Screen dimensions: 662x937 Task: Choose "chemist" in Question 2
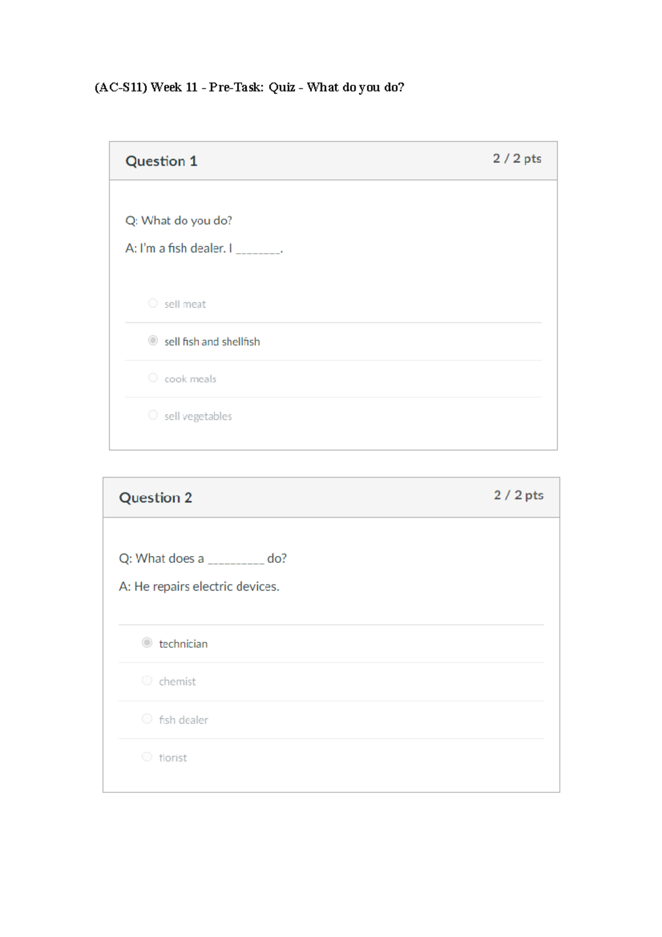[x=147, y=682]
